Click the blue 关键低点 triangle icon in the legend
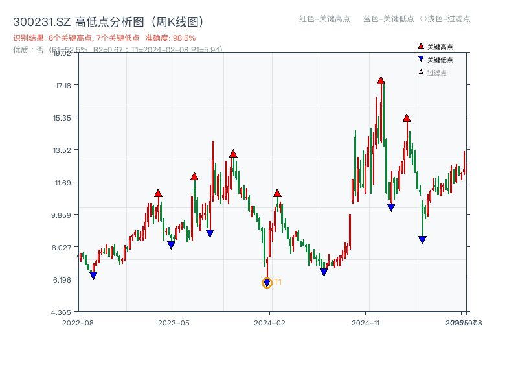The height and width of the screenshot is (389, 518). click(420, 58)
